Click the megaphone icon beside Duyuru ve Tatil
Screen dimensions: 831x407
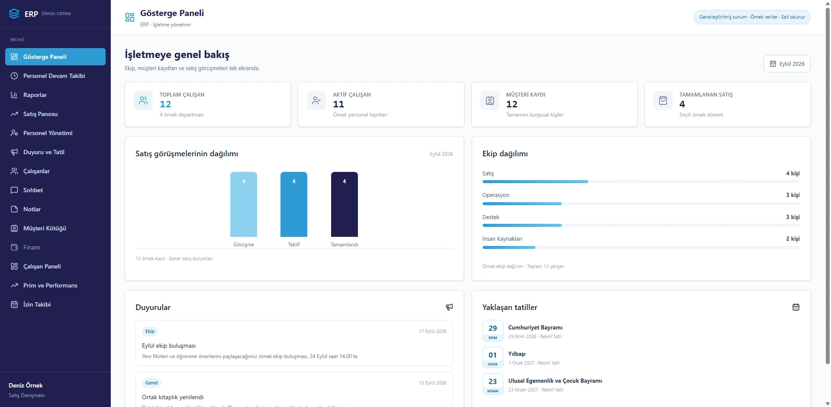click(x=14, y=152)
